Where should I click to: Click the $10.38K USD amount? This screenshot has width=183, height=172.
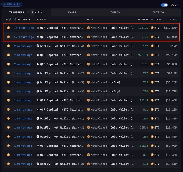click(x=171, y=155)
